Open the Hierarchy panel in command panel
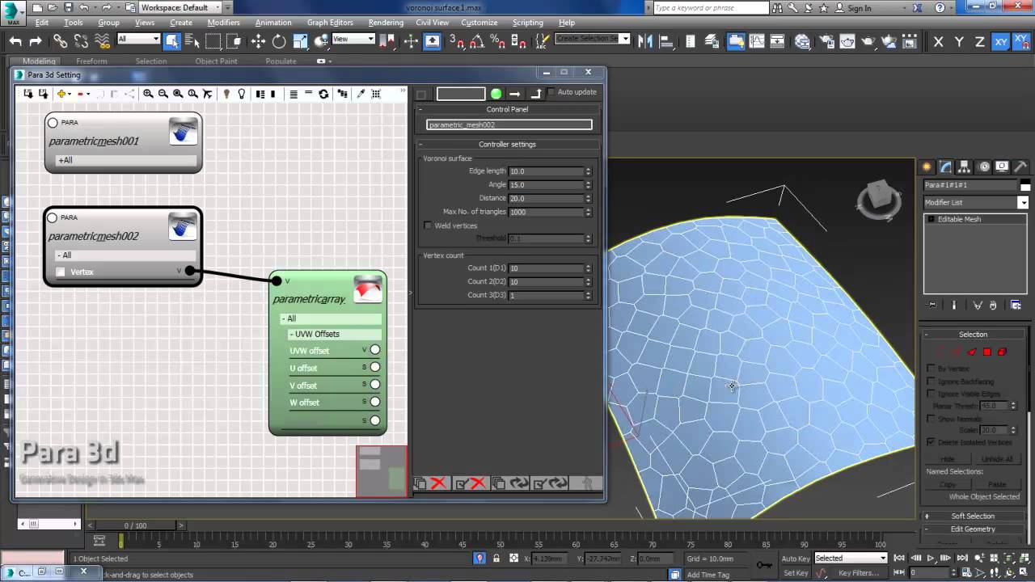 pyautogui.click(x=964, y=167)
